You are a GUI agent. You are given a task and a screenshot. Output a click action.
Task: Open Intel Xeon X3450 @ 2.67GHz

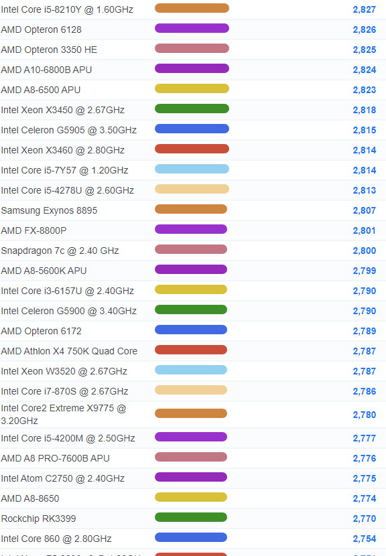[63, 110]
